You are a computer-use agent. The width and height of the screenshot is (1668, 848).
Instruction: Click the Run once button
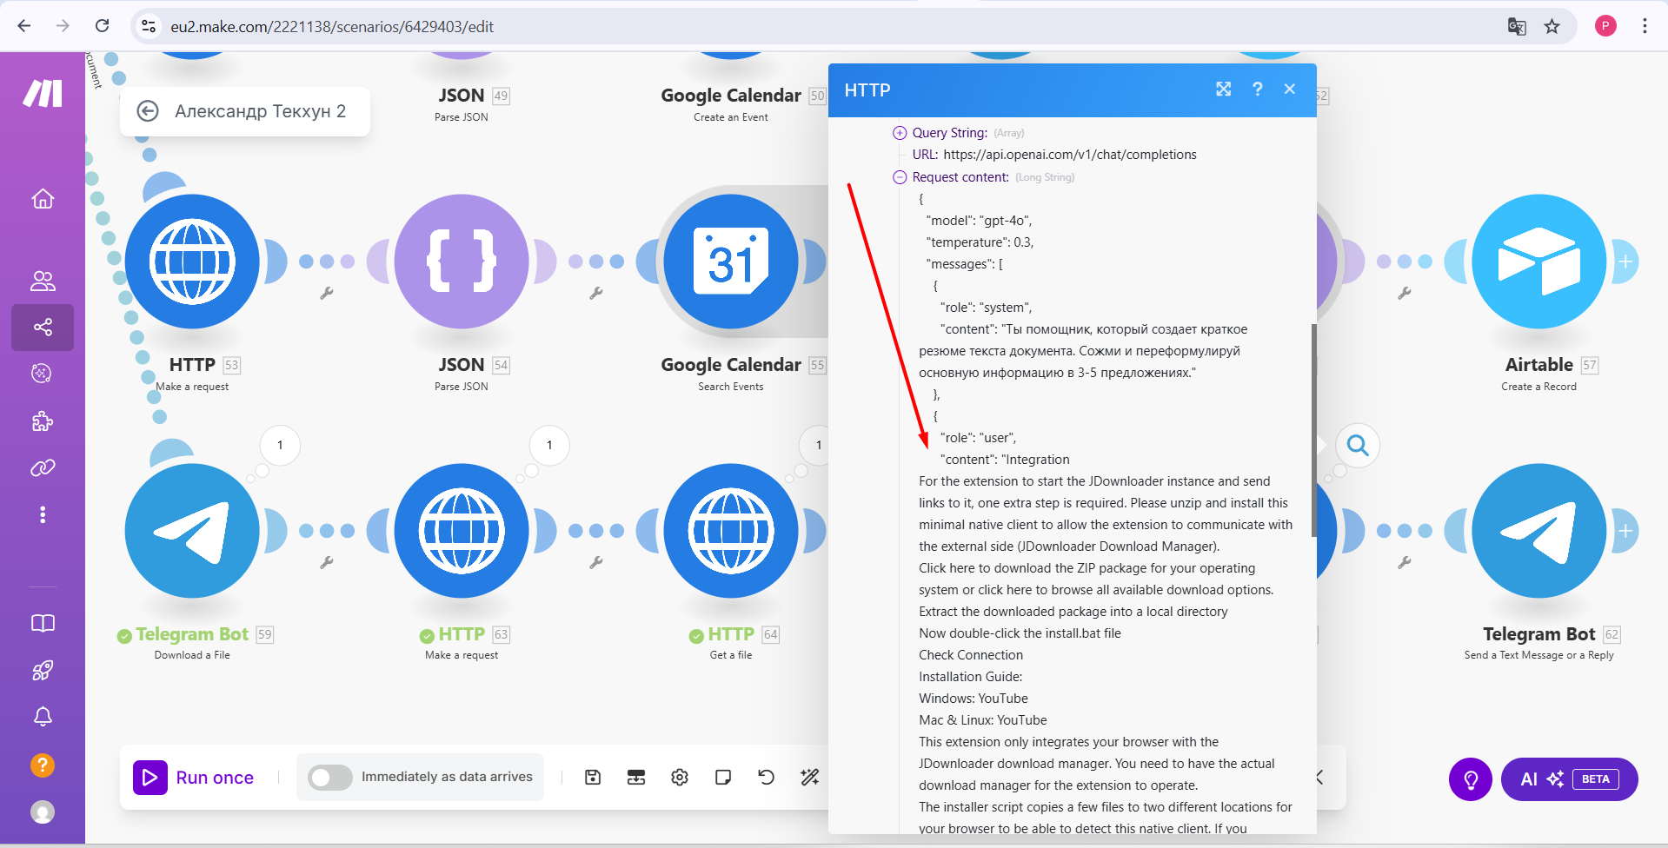(194, 778)
